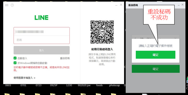188x95 pixels.
Task: Focus the blurred email address field
Action: pos(42,32)
